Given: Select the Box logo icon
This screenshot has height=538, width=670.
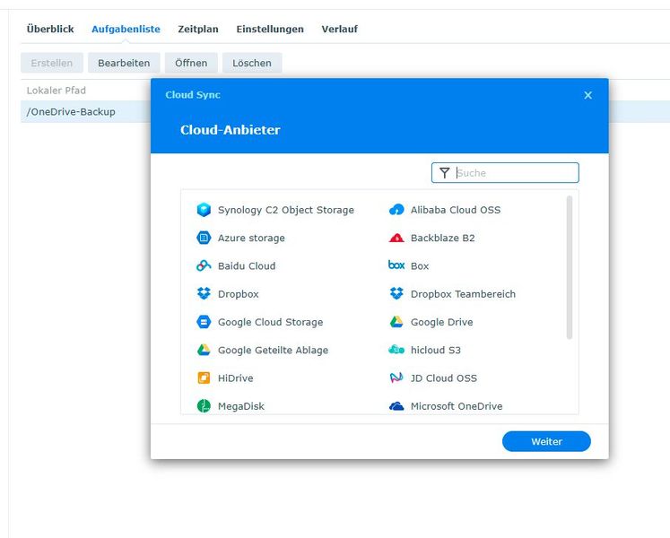Looking at the screenshot, I should coord(396,265).
